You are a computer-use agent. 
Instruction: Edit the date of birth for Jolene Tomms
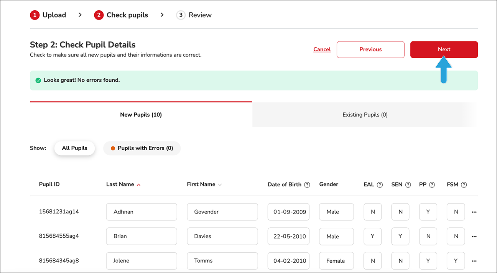[x=288, y=261]
